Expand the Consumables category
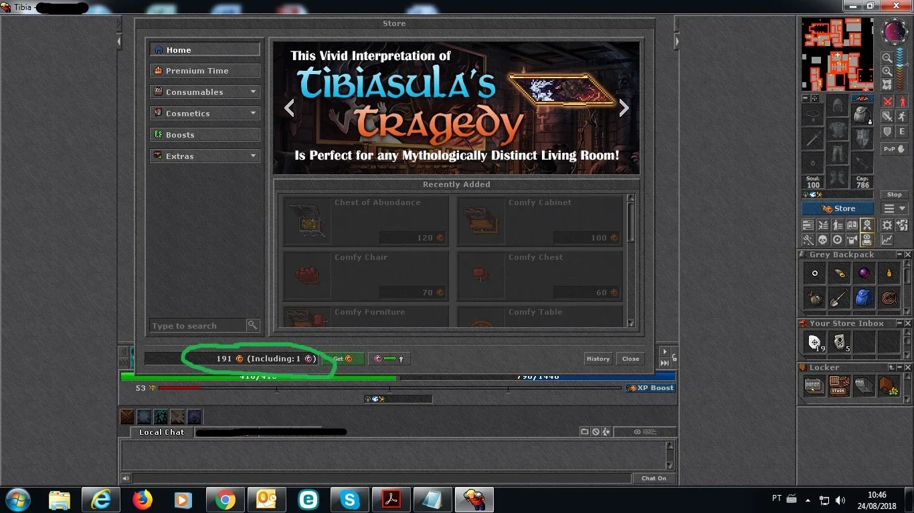 tap(205, 92)
